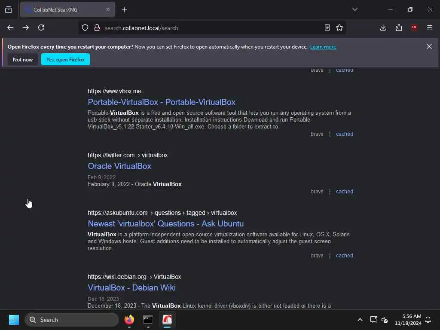Viewport: 440px width, 330px height.
Task: Show site security lock information
Action: (x=97, y=27)
